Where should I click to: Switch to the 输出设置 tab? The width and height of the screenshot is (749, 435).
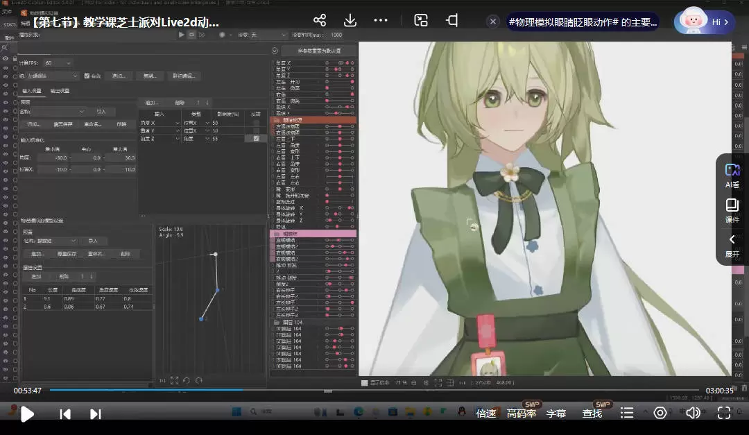pos(60,91)
